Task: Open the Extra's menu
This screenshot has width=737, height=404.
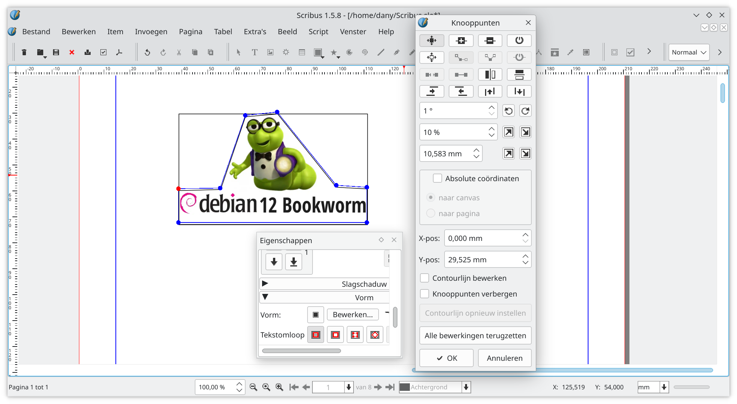Action: [x=255, y=32]
